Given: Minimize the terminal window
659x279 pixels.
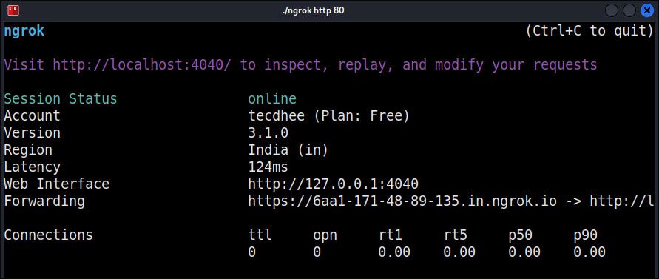Looking at the screenshot, I should click(612, 10).
